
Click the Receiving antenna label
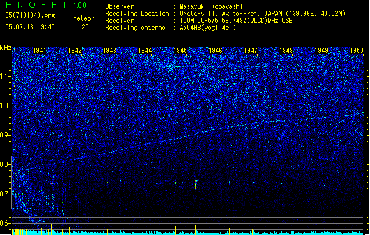[x=135, y=28]
